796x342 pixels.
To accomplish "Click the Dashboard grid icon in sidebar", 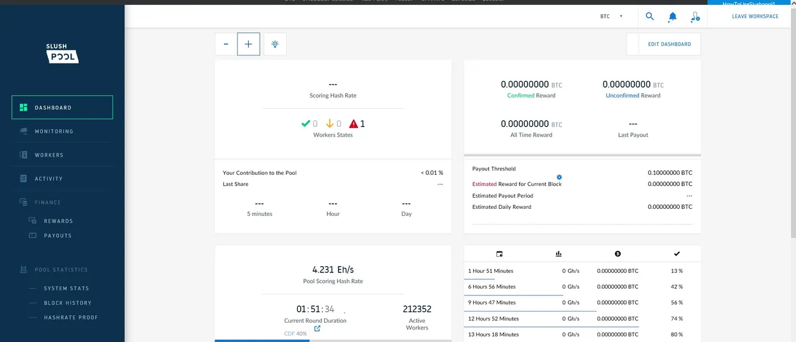I will click(24, 108).
